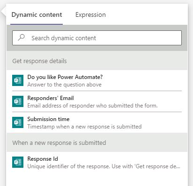Click the magnifier search icon
The image size is (193, 186).
pyautogui.click(x=22, y=37)
